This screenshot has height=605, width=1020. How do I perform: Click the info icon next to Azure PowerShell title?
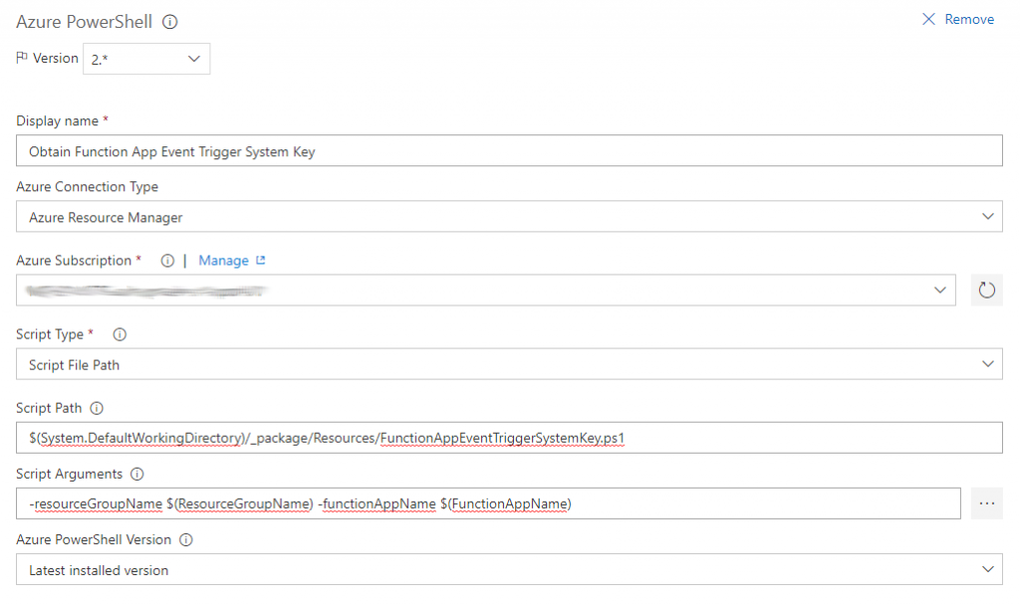pyautogui.click(x=169, y=22)
